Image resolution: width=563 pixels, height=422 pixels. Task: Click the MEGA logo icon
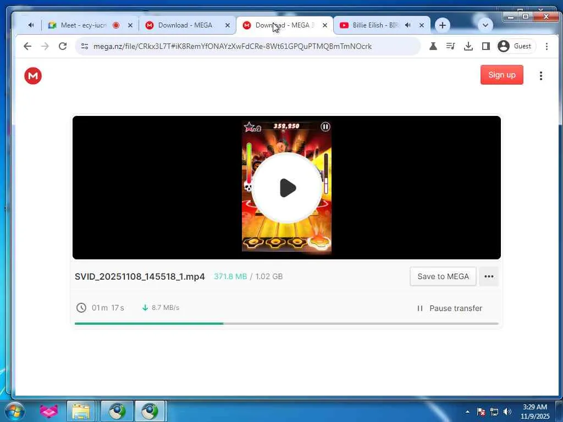33,76
